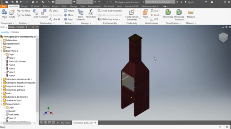Click Sign In
Screen dimensions: 231x129
click(189, 2)
